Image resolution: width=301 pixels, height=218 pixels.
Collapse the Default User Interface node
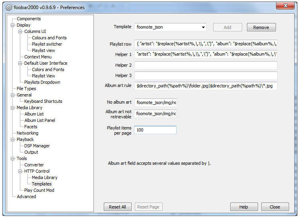pos(20,63)
